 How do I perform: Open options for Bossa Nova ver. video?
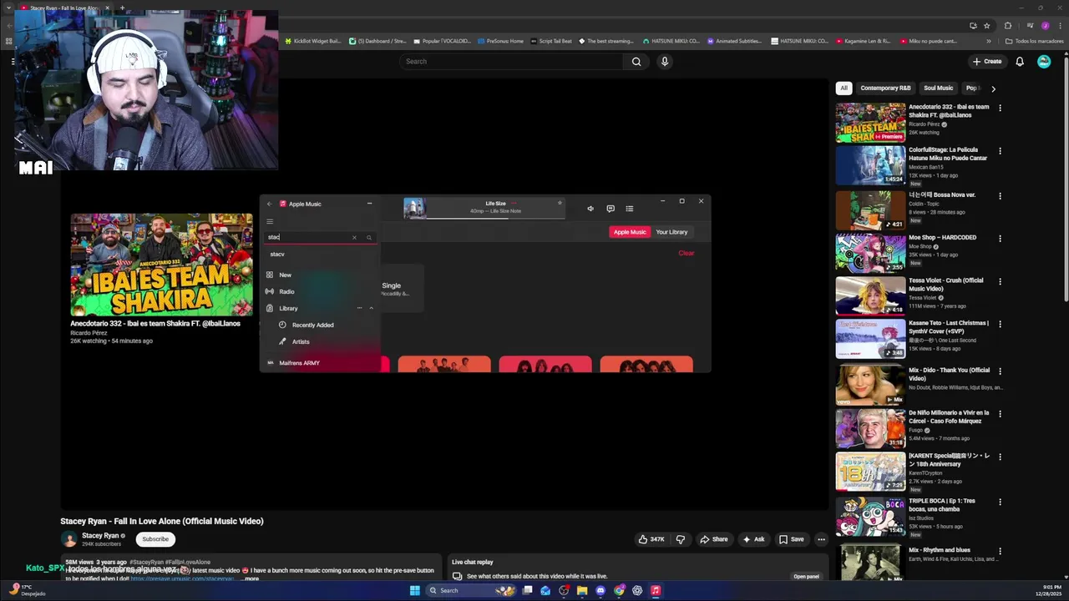coord(1000,195)
